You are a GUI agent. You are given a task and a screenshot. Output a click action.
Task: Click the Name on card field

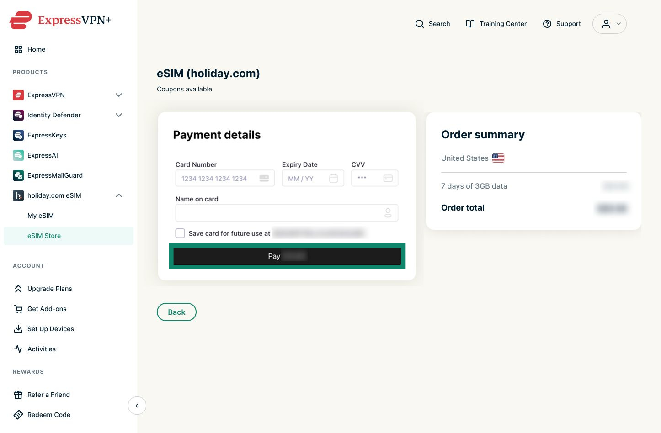(x=287, y=213)
